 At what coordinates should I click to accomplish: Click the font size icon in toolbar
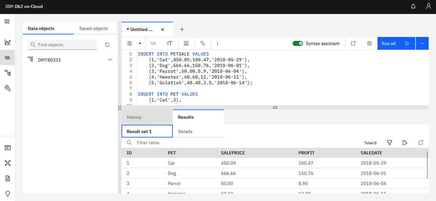(x=169, y=43)
